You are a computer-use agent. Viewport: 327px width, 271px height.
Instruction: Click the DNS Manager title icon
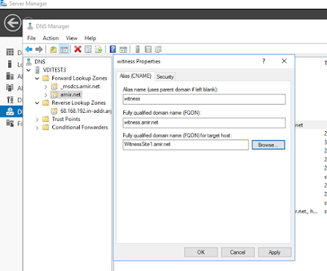pyautogui.click(x=30, y=26)
